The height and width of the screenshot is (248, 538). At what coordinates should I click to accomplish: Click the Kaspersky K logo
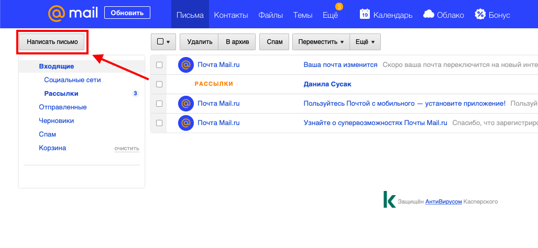click(389, 199)
